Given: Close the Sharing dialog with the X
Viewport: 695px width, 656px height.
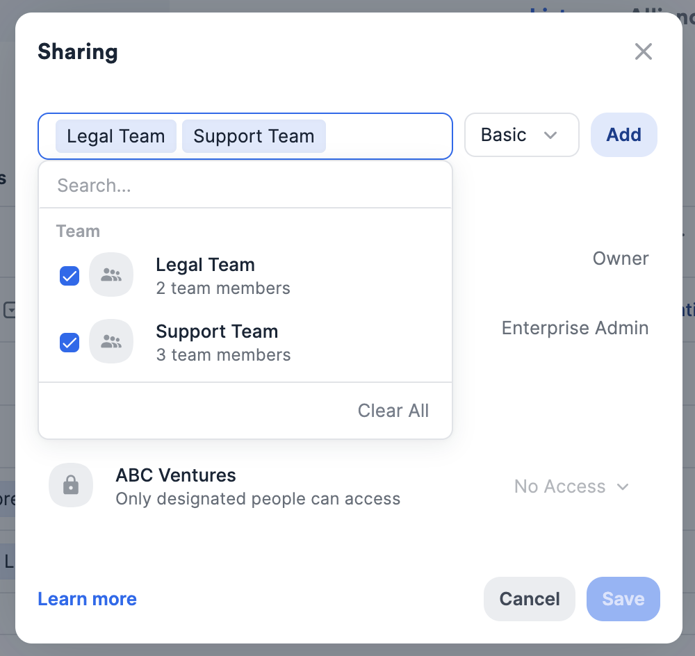Looking at the screenshot, I should pos(643,51).
